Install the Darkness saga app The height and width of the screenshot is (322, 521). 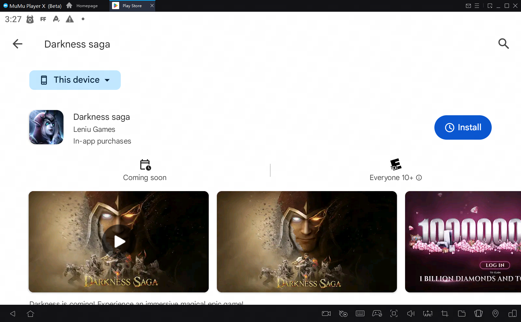pyautogui.click(x=463, y=127)
